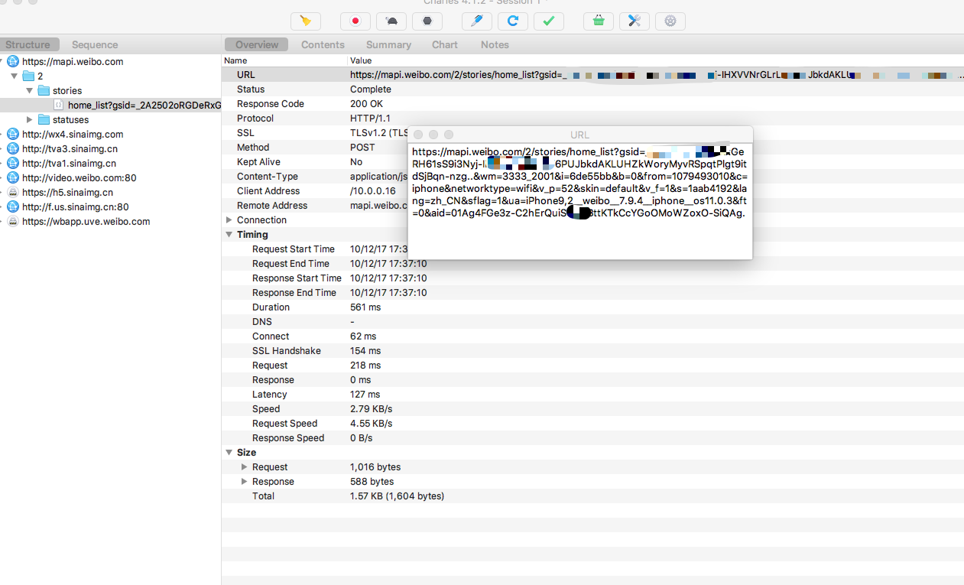Validate the response with the green checkmark icon
Image resolution: width=964 pixels, height=585 pixels.
click(548, 21)
